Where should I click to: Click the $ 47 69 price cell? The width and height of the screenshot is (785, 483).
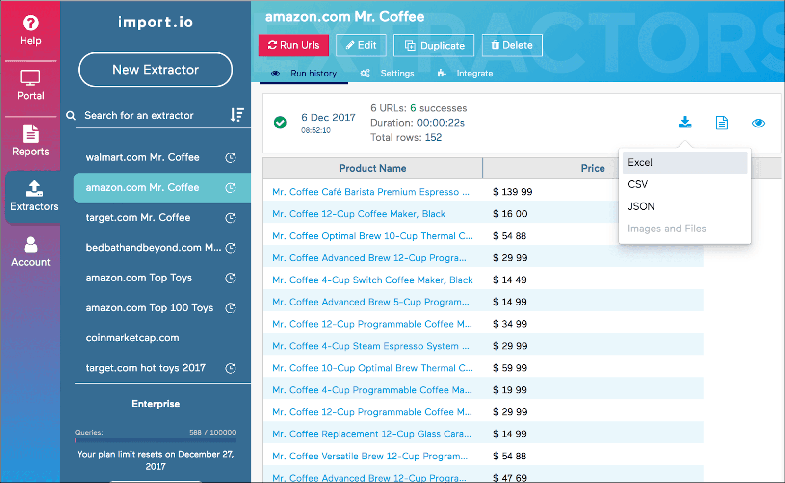pyautogui.click(x=510, y=478)
